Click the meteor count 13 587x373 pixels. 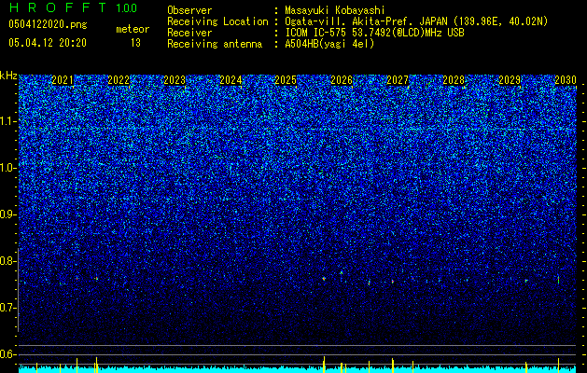[x=135, y=43]
